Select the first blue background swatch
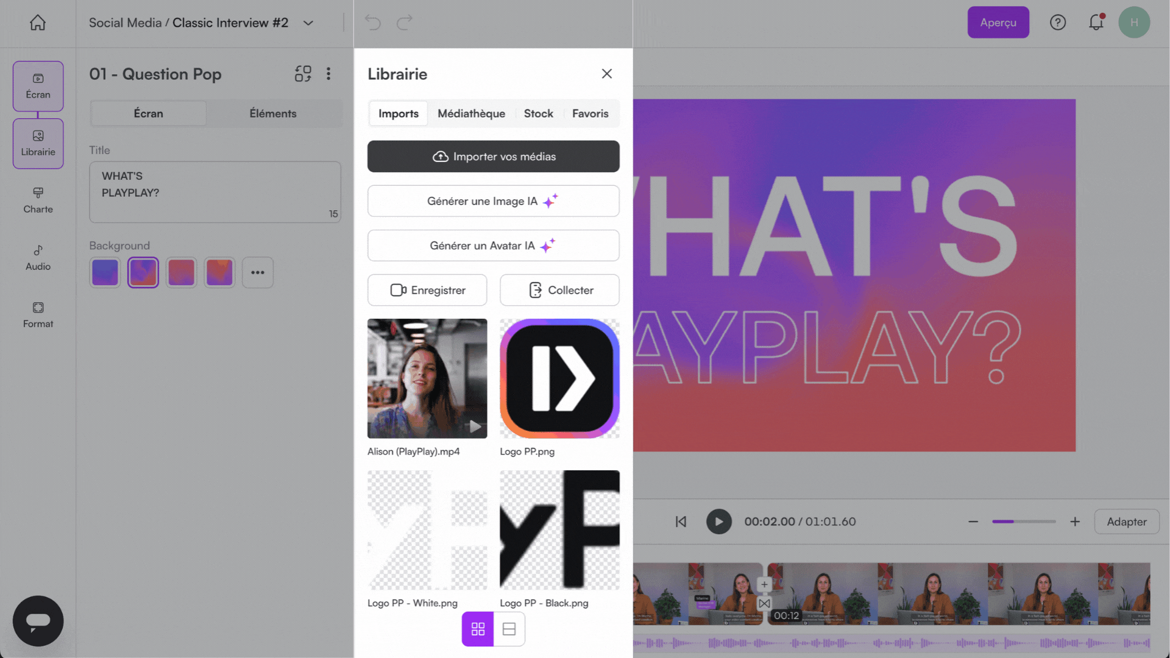This screenshot has height=658, width=1170. [105, 272]
